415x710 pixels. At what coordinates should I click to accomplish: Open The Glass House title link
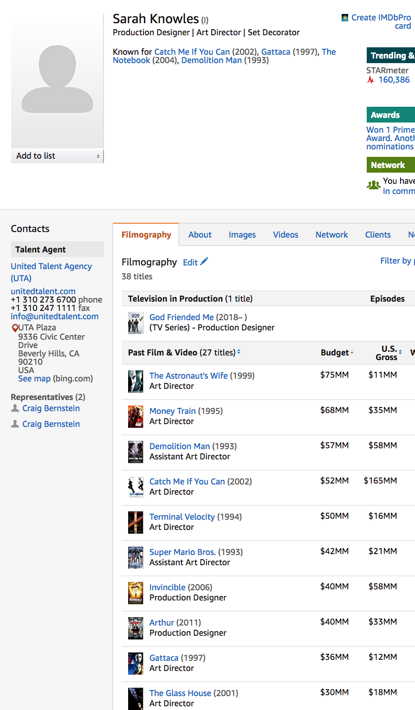point(180,693)
